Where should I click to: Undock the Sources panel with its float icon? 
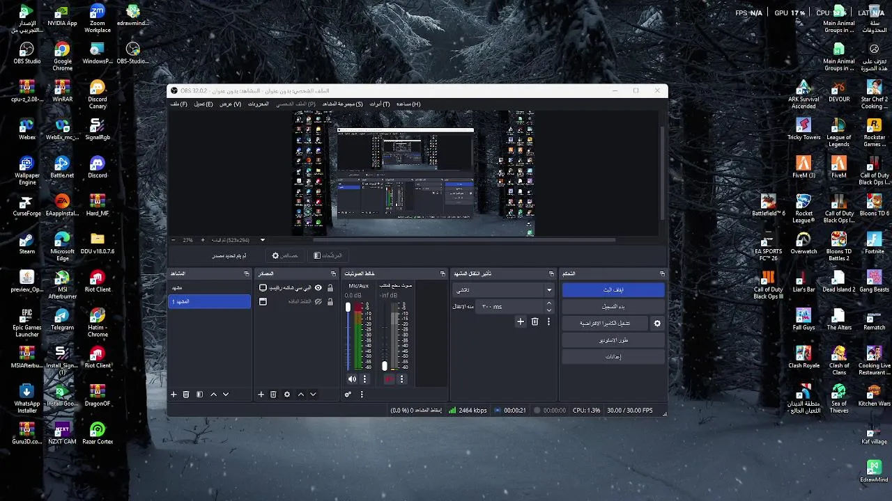click(x=333, y=273)
